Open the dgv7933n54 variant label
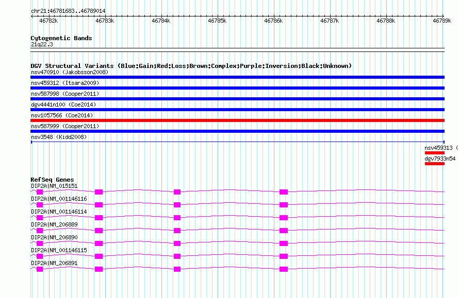Image resolution: width=459 pixels, height=298 pixels. click(x=440, y=159)
